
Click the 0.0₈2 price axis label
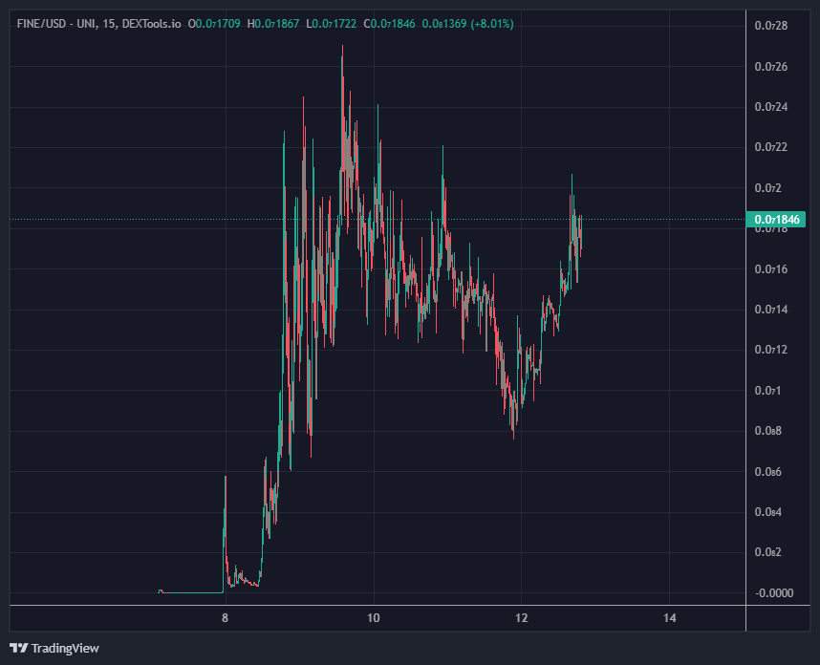click(767, 552)
